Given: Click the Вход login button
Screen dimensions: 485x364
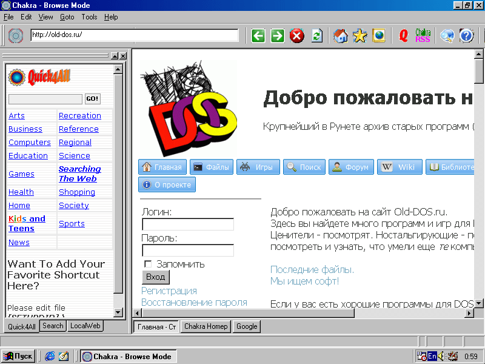Looking at the screenshot, I should pyautogui.click(x=156, y=277).
